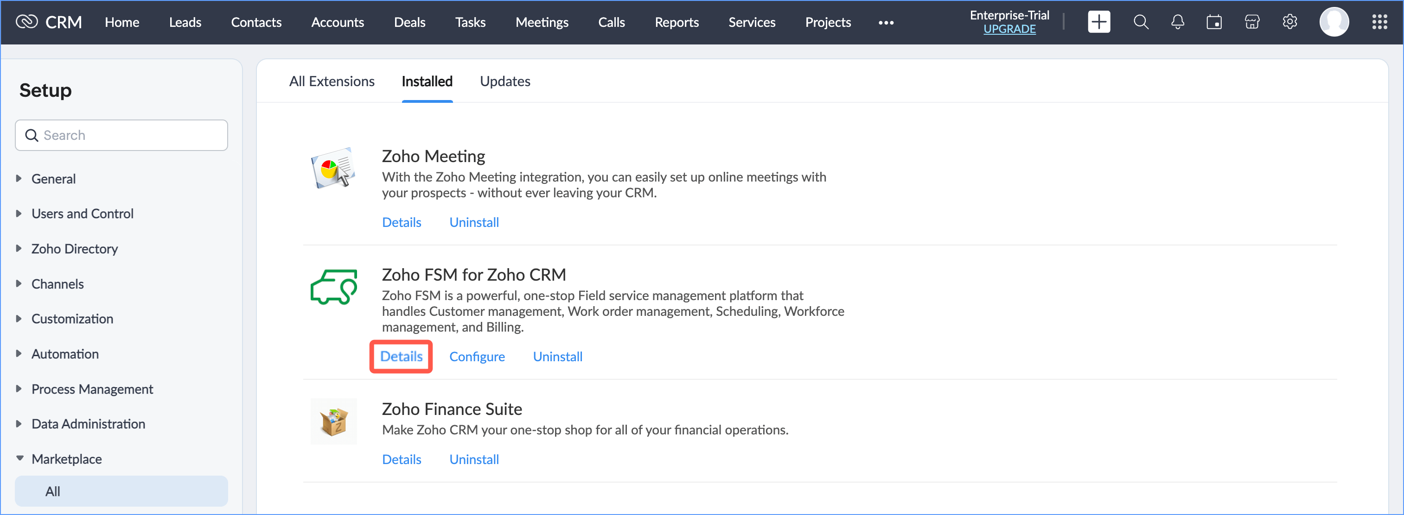This screenshot has width=1404, height=515.
Task: Click Configure for Zoho FSM
Action: (x=476, y=357)
